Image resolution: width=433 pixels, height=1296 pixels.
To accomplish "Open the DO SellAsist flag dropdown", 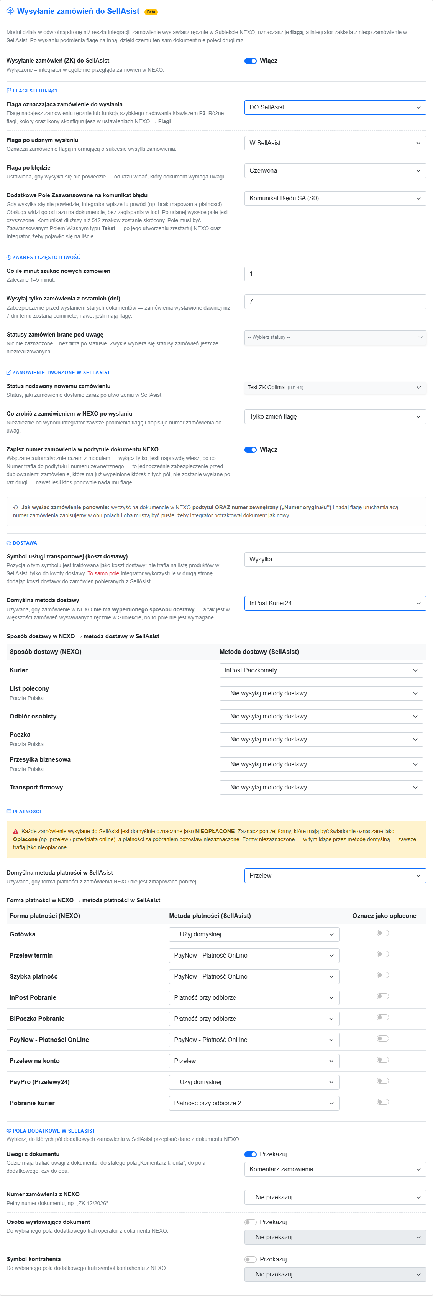I will tap(335, 107).
